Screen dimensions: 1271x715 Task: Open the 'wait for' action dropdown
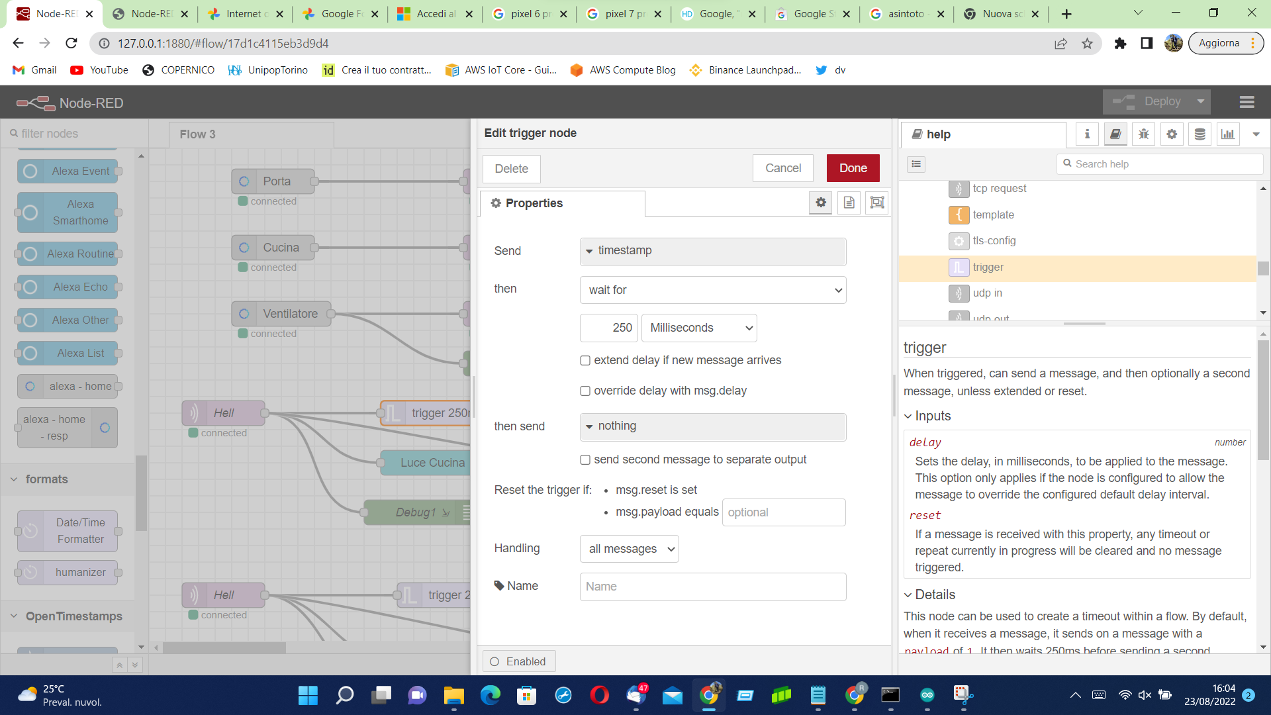(x=713, y=290)
